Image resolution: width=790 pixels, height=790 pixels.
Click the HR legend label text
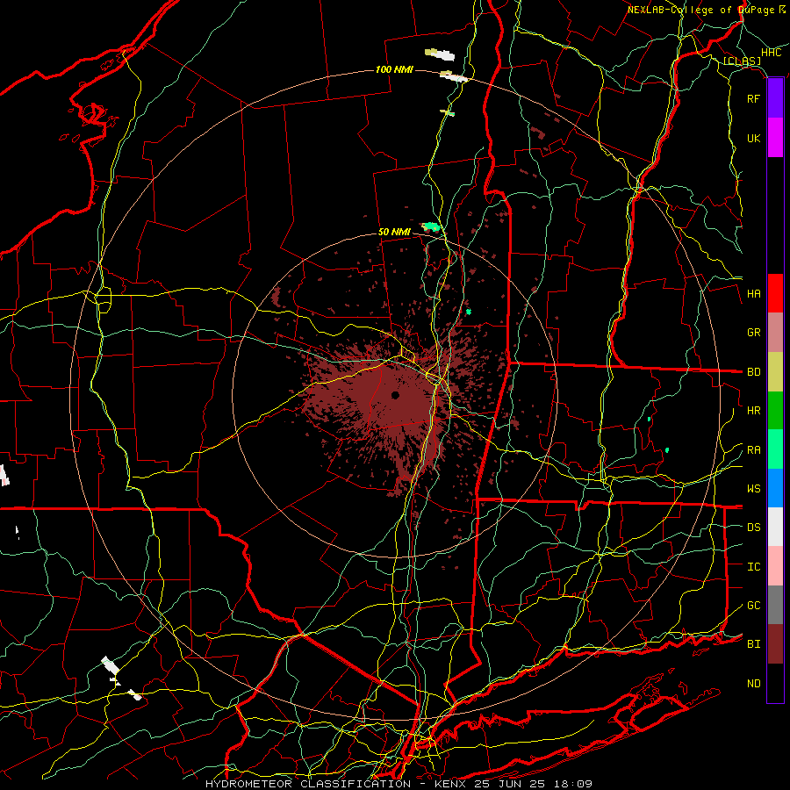(753, 411)
